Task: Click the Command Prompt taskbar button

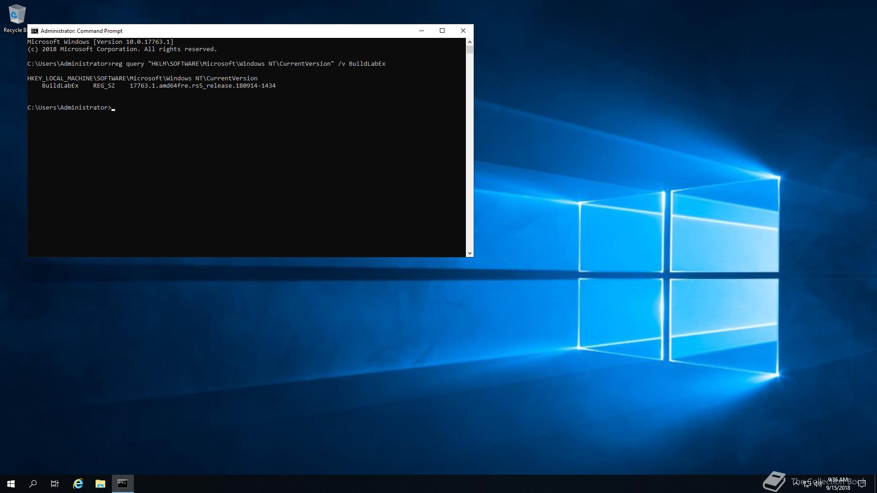Action: tap(122, 484)
